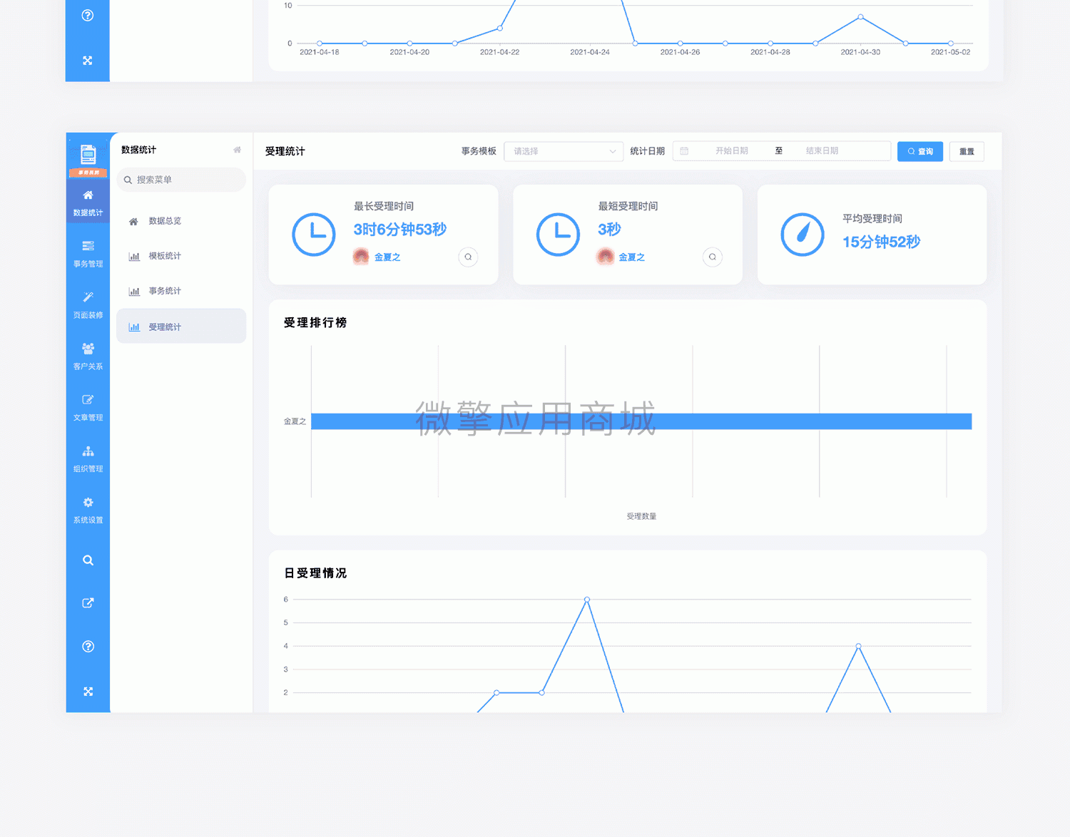This screenshot has width=1070, height=837.
Task: Open the 事务模板 请选择 dropdown
Action: (564, 151)
